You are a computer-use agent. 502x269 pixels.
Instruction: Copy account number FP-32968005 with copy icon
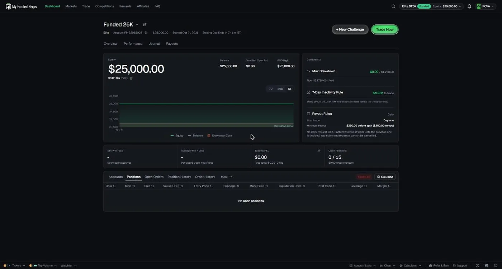tap(146, 33)
